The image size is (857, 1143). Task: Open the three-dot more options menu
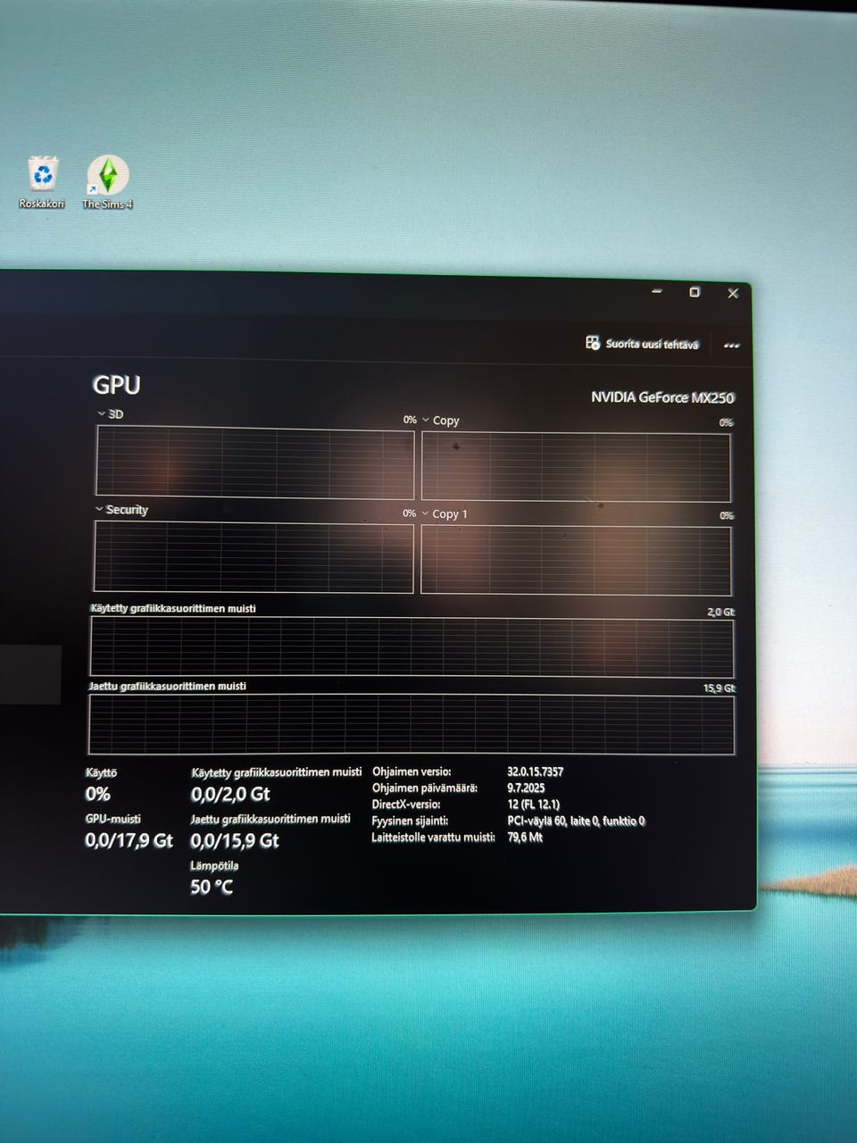732,346
